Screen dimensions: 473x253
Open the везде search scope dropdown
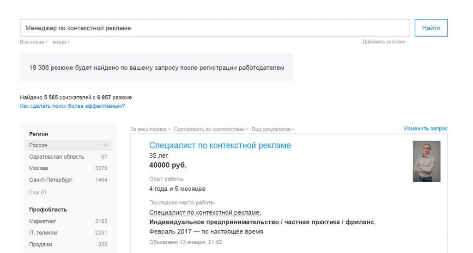click(61, 42)
